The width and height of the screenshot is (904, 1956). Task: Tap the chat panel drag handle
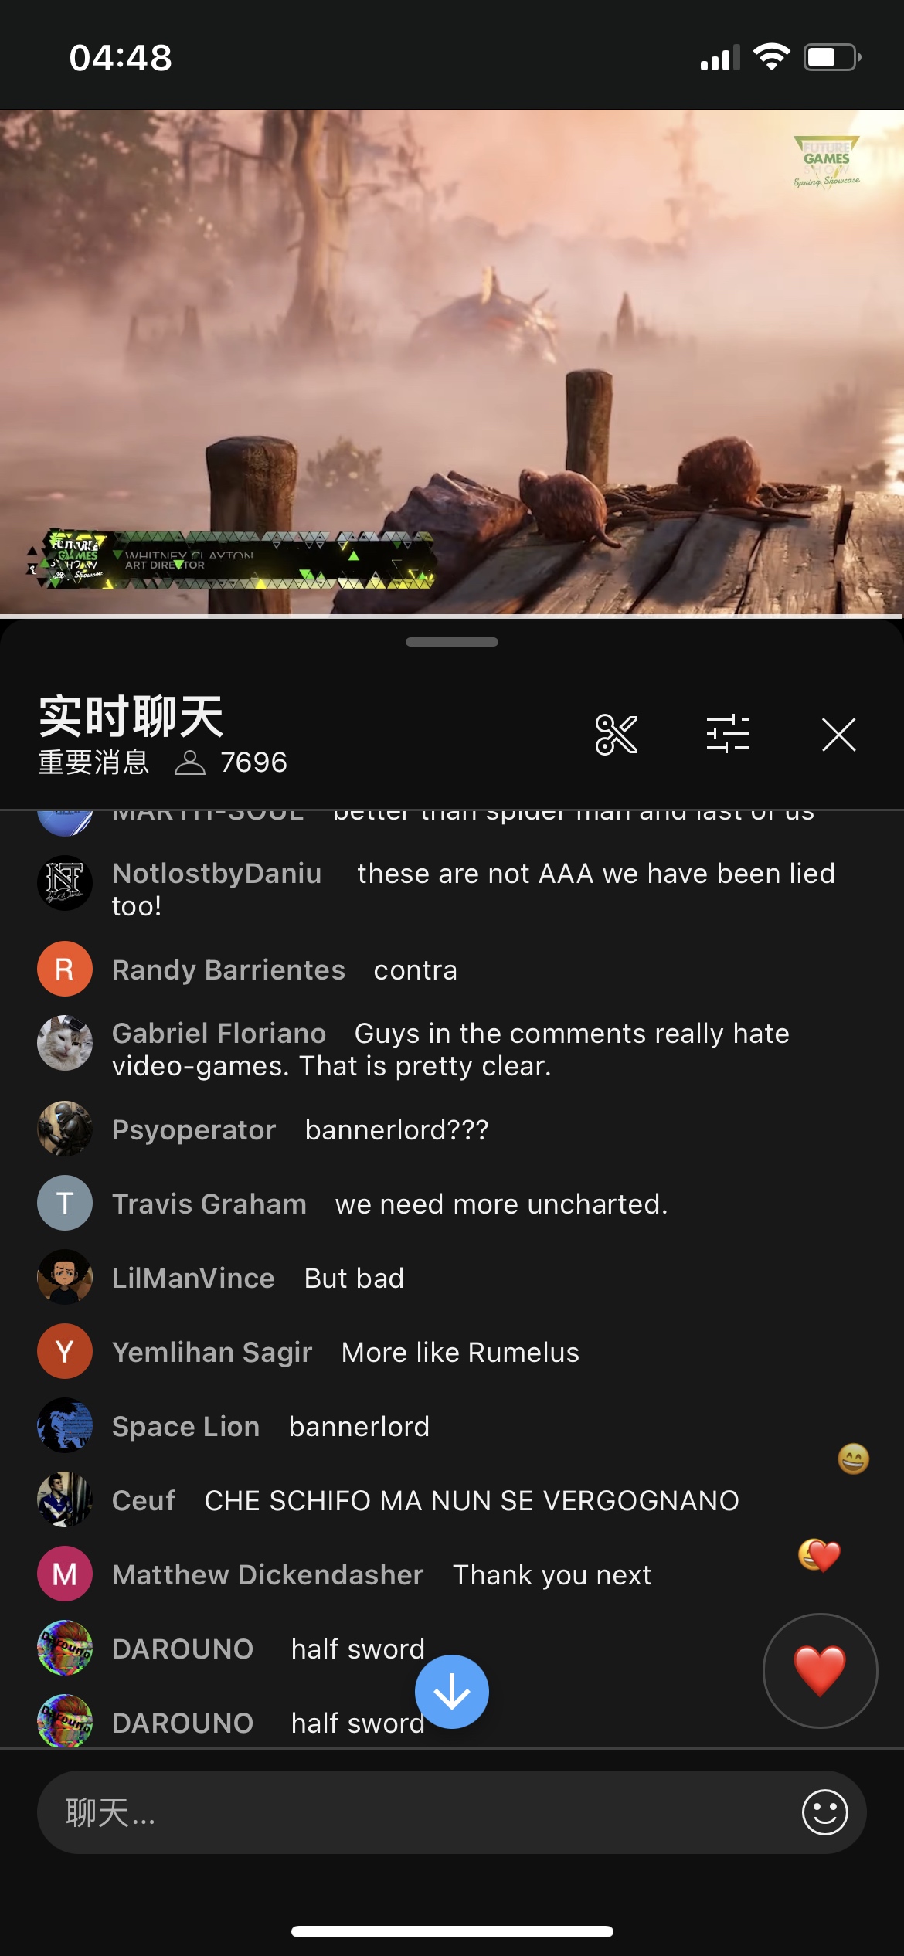coord(452,642)
